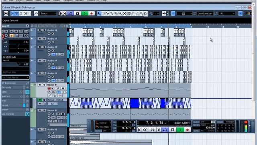The height and width of the screenshot is (145, 257).
Task: Open Edit Instrument button for Nexus 01
Action: coord(53,92)
